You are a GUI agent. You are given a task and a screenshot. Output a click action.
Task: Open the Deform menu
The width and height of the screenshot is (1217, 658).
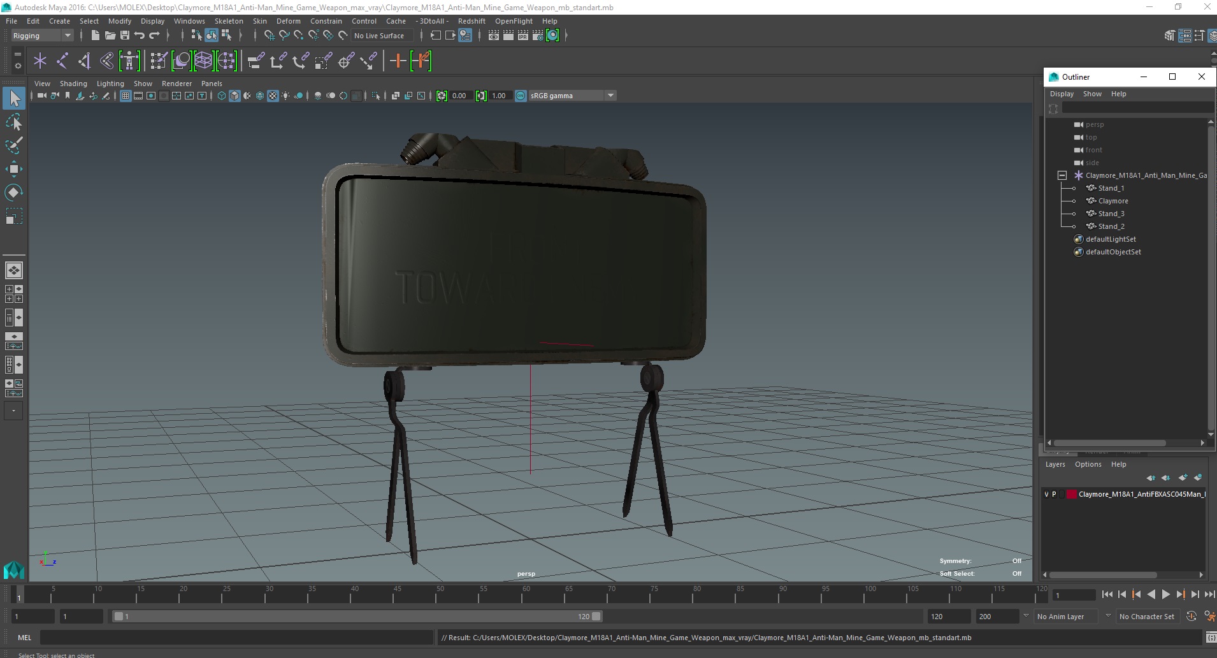(x=288, y=21)
